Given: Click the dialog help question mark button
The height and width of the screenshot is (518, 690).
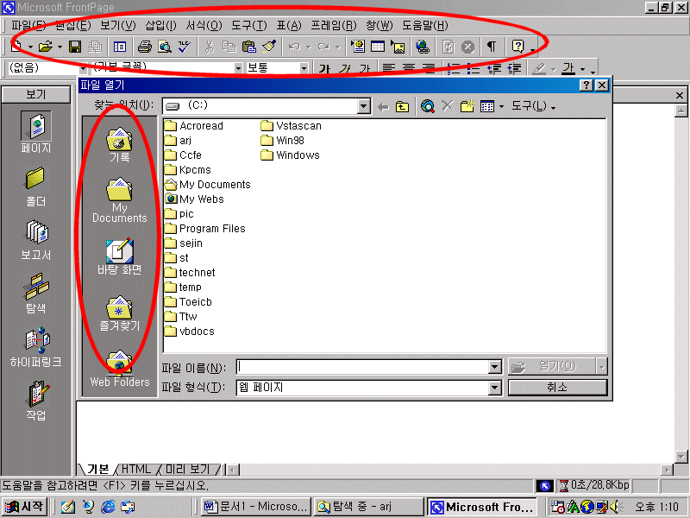Looking at the screenshot, I should coord(586,85).
